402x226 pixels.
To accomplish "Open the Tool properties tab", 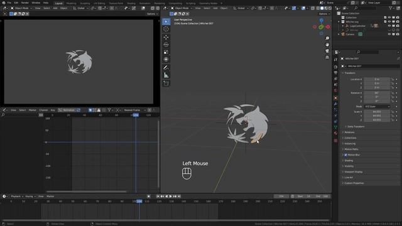I will pyautogui.click(x=335, y=60).
